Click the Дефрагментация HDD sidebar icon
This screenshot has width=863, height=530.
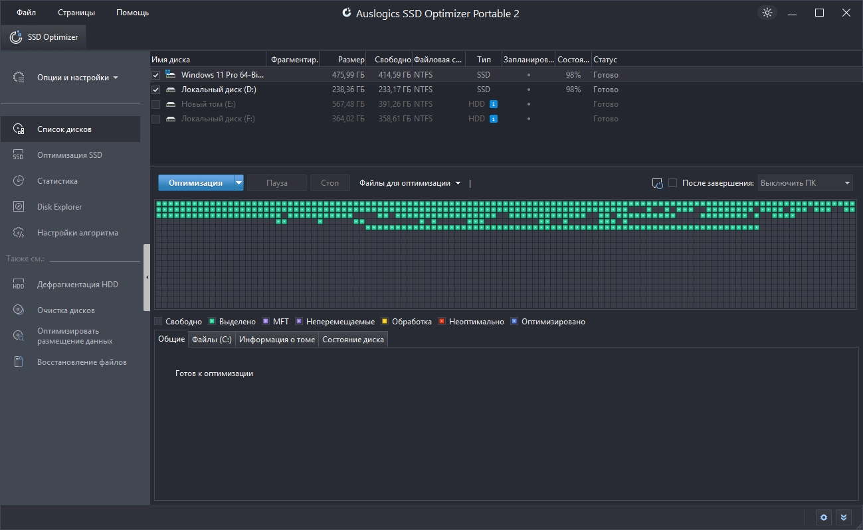[x=19, y=285]
